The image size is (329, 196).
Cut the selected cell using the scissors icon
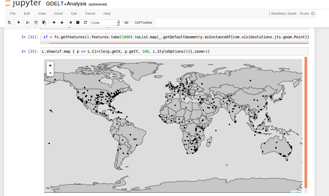click(28, 23)
